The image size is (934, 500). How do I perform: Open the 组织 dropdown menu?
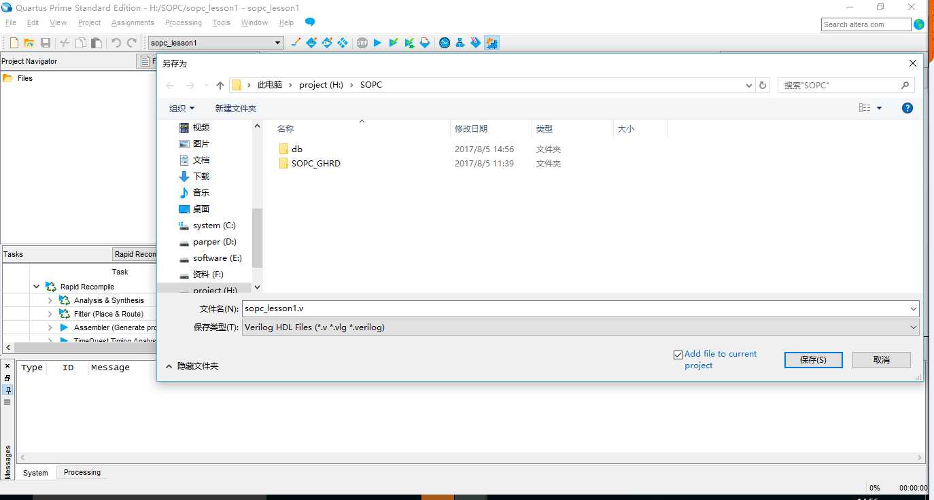point(181,109)
